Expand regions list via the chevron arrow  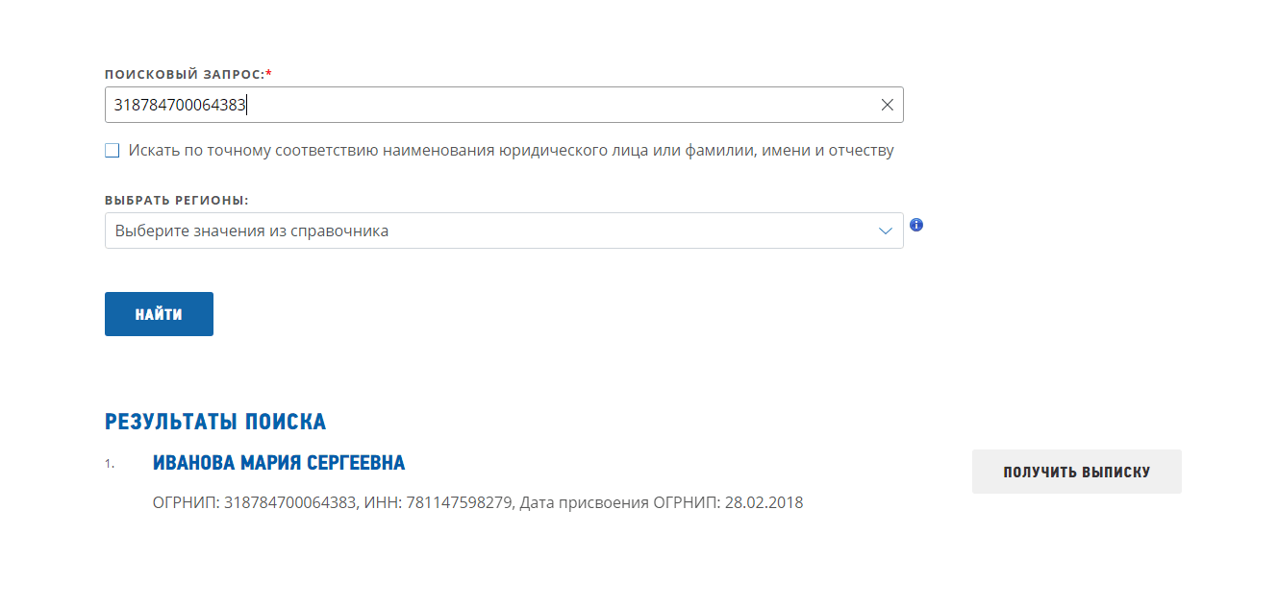[x=886, y=231]
